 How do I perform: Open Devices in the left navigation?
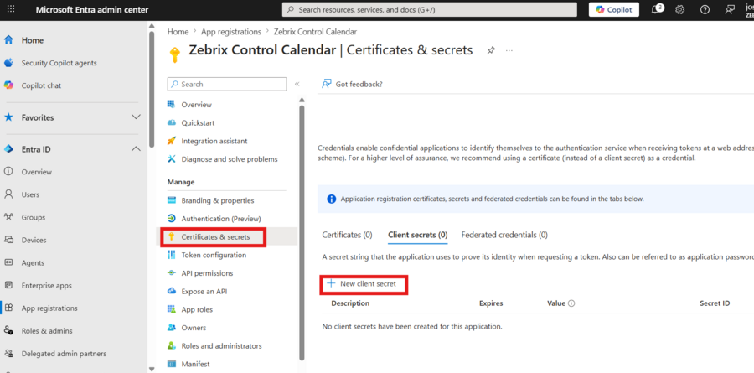tap(34, 240)
